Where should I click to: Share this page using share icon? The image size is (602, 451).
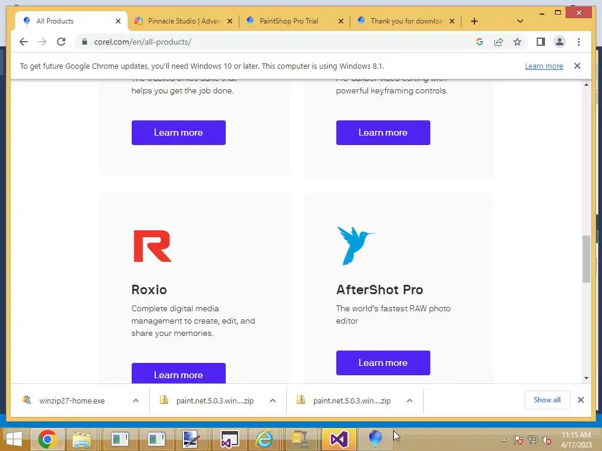[499, 42]
